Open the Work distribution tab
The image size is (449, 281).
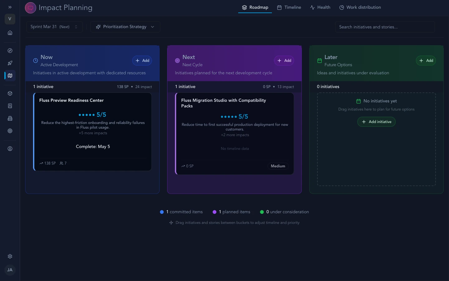(360, 7)
